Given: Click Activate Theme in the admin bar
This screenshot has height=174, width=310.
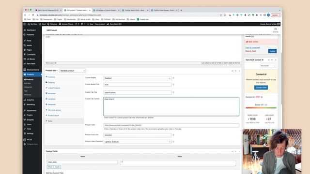Looking at the screenshot, I should (x=66, y=24).
